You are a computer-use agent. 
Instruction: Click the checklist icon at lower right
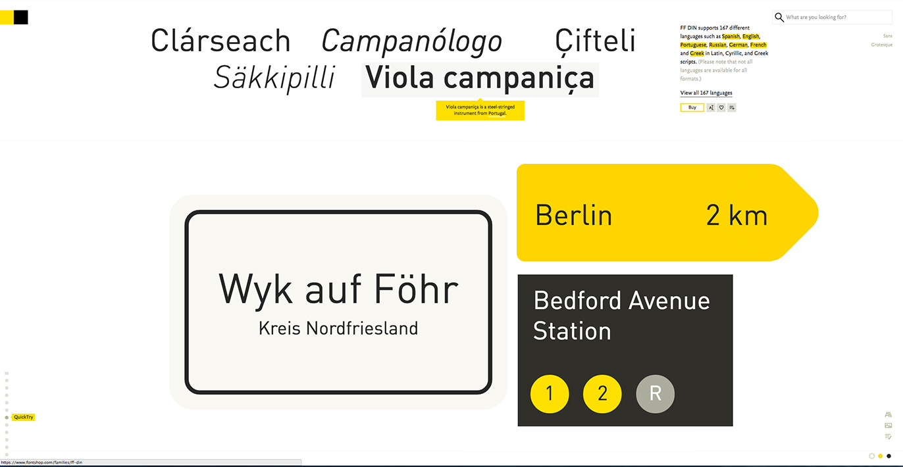point(888,437)
